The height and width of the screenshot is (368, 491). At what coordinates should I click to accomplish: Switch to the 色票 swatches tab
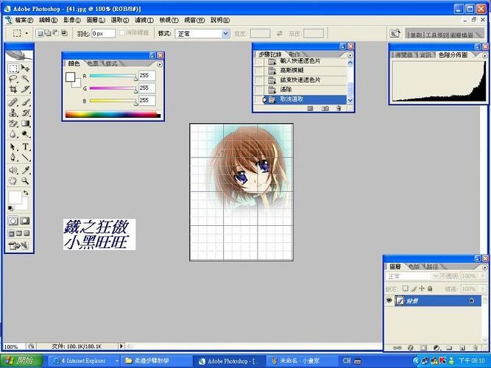tap(93, 64)
